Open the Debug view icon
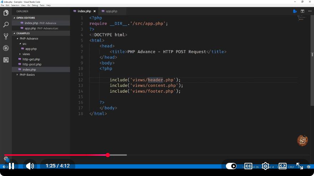Image resolution: width=314 pixels, height=176 pixels. tap(6, 48)
